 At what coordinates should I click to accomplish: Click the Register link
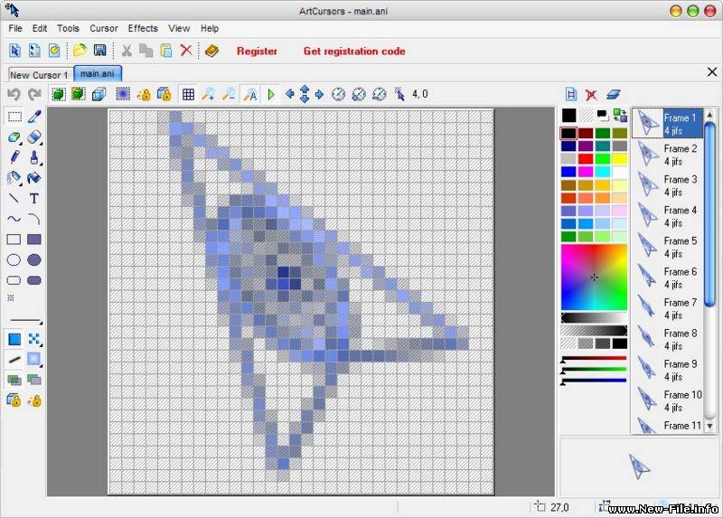[257, 52]
